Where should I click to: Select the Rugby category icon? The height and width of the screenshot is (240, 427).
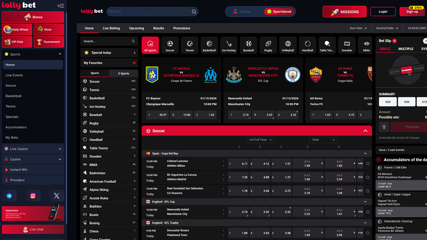pos(268,45)
